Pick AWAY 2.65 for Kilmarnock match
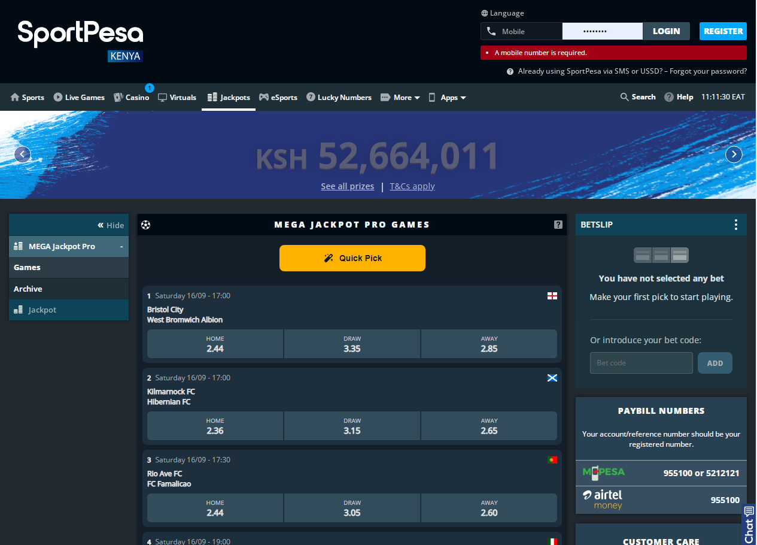This screenshot has height=545, width=757. (489, 426)
